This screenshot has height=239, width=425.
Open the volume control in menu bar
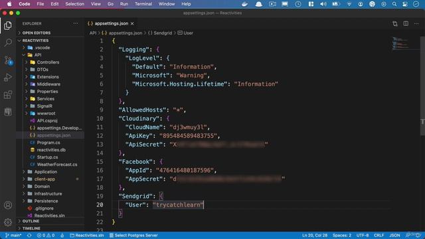323,4
